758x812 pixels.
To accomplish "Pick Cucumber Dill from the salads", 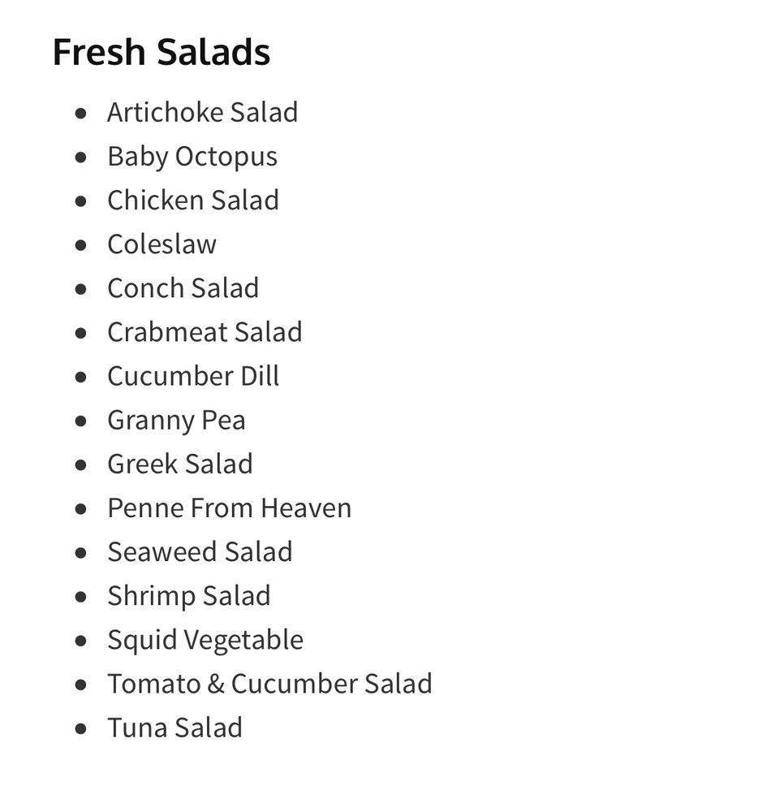I will [193, 375].
